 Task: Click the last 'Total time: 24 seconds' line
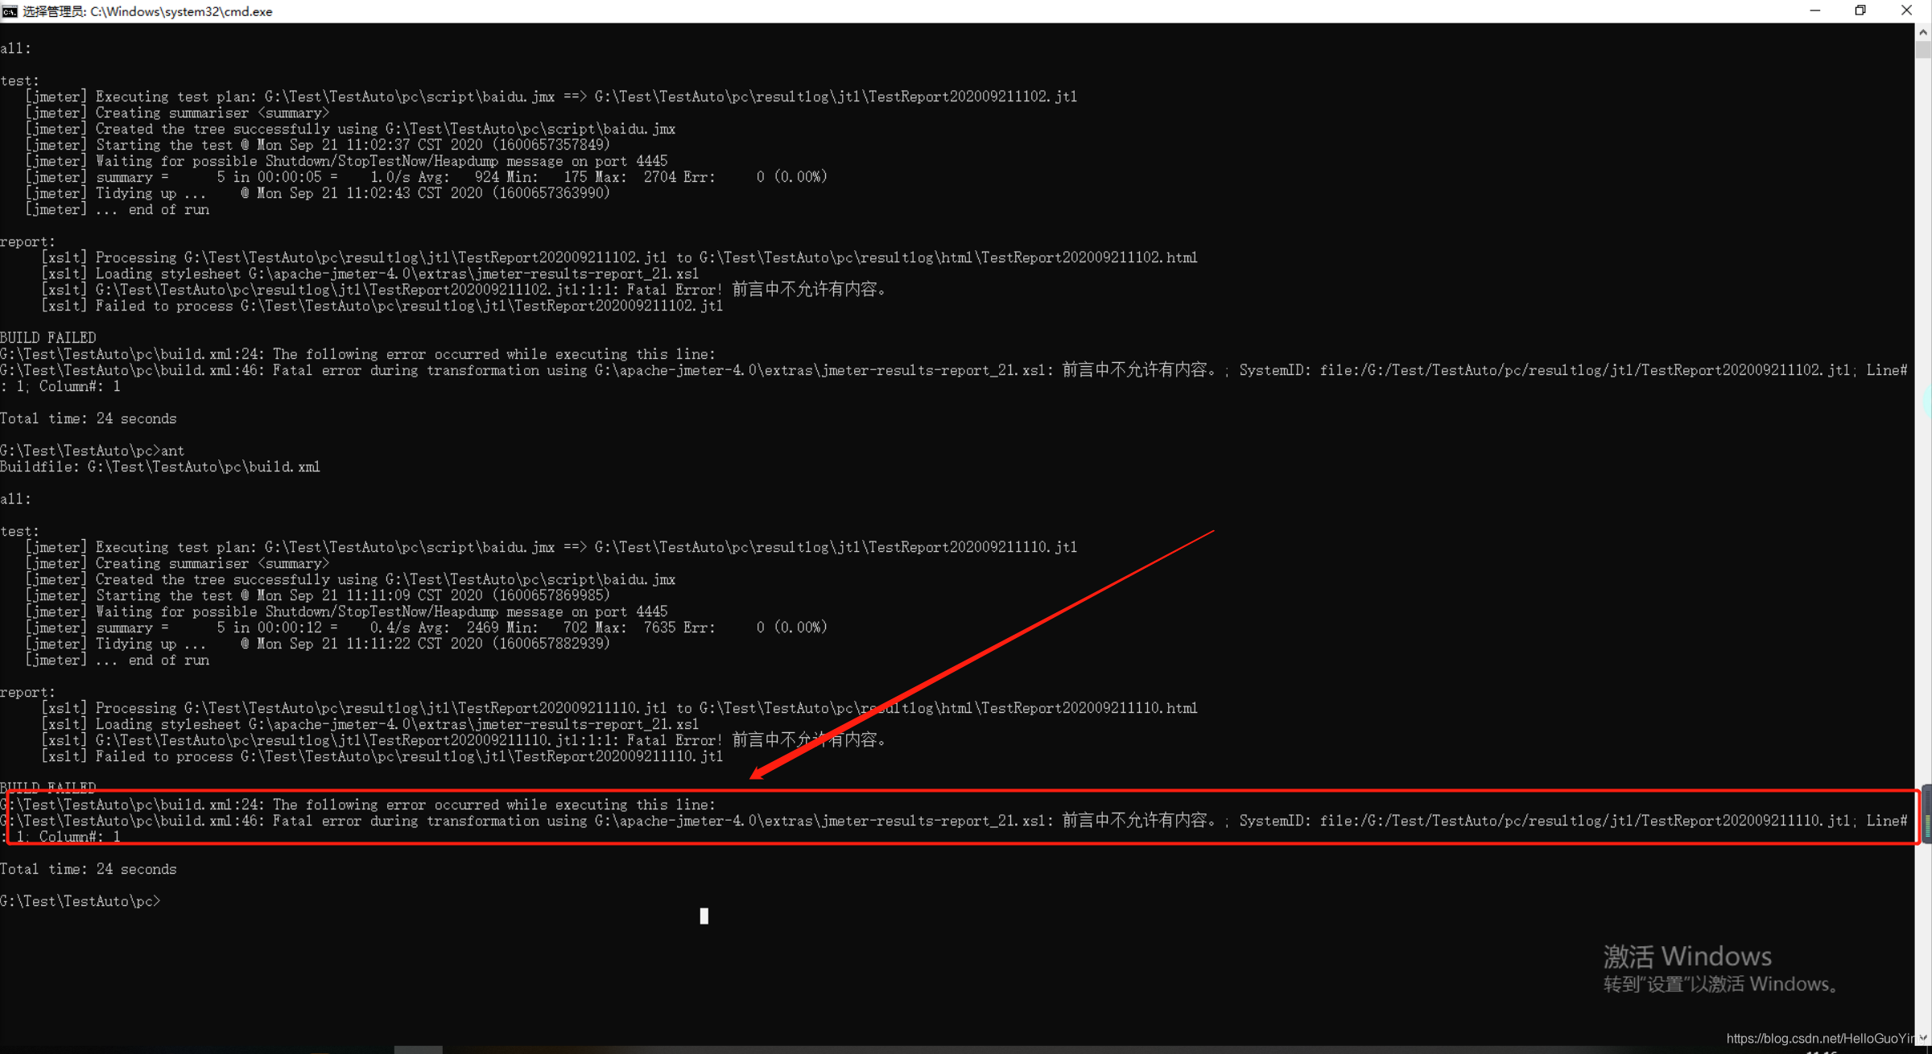tap(89, 869)
